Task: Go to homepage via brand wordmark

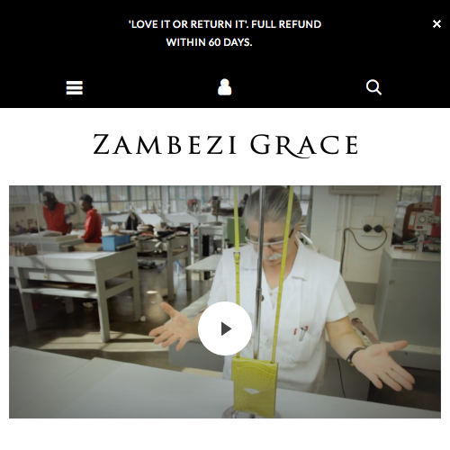Action: [x=225, y=146]
